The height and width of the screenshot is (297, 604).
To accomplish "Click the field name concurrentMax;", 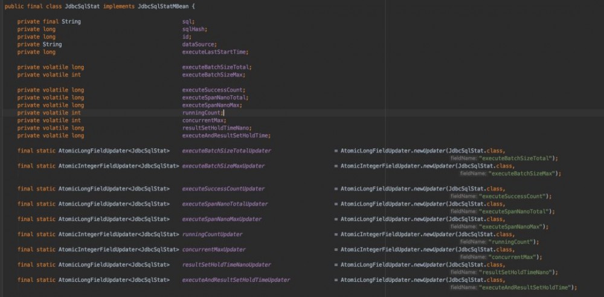I will 204,120.
